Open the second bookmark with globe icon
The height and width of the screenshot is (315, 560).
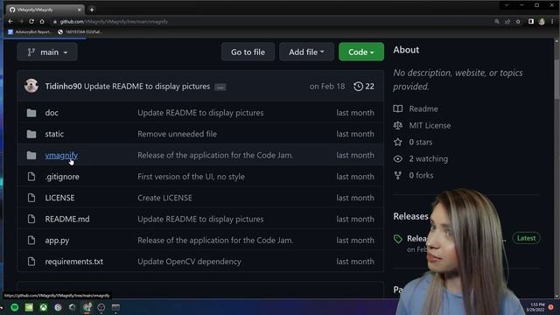pos(80,31)
